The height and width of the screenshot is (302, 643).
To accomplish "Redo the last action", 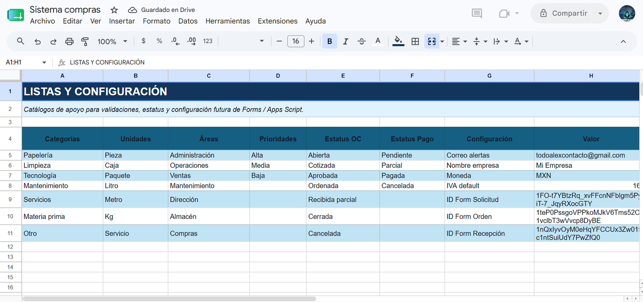I will click(53, 41).
